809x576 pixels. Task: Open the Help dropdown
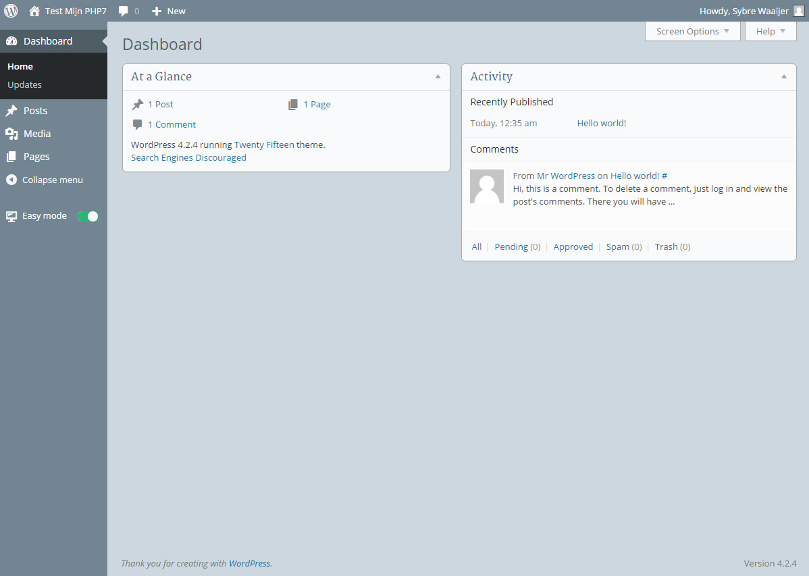click(771, 32)
